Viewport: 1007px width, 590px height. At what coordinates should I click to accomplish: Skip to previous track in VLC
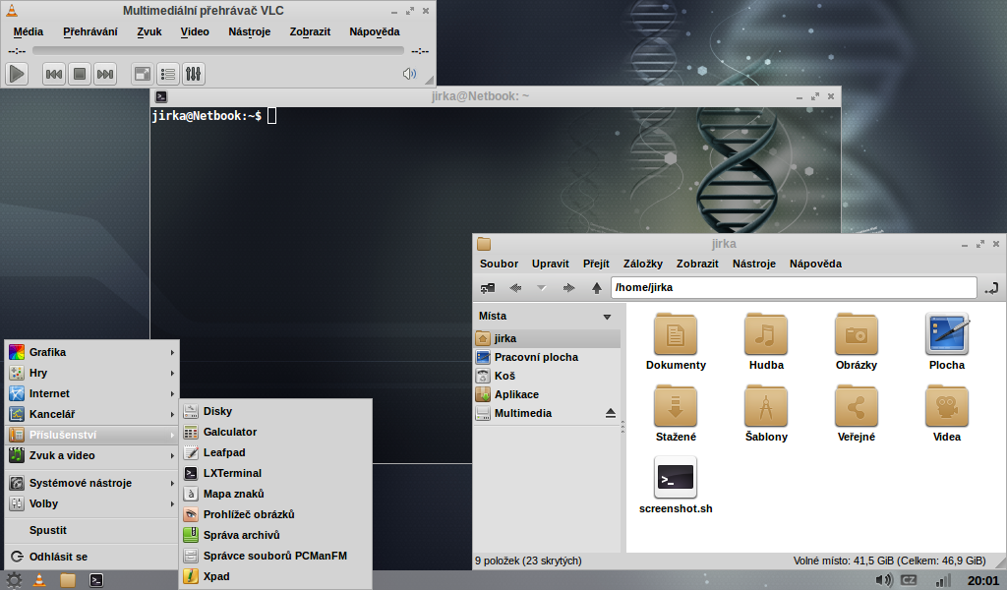tap(54, 74)
